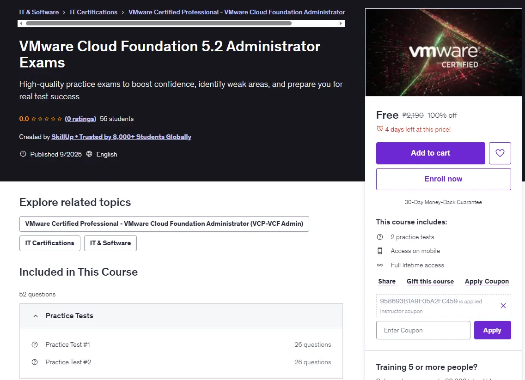Remove applied coupon with X icon
525x380 pixels.
click(503, 305)
